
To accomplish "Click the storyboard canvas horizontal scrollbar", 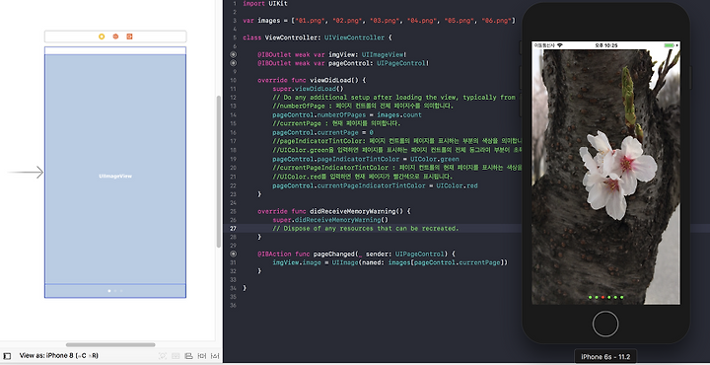I will 110,345.
